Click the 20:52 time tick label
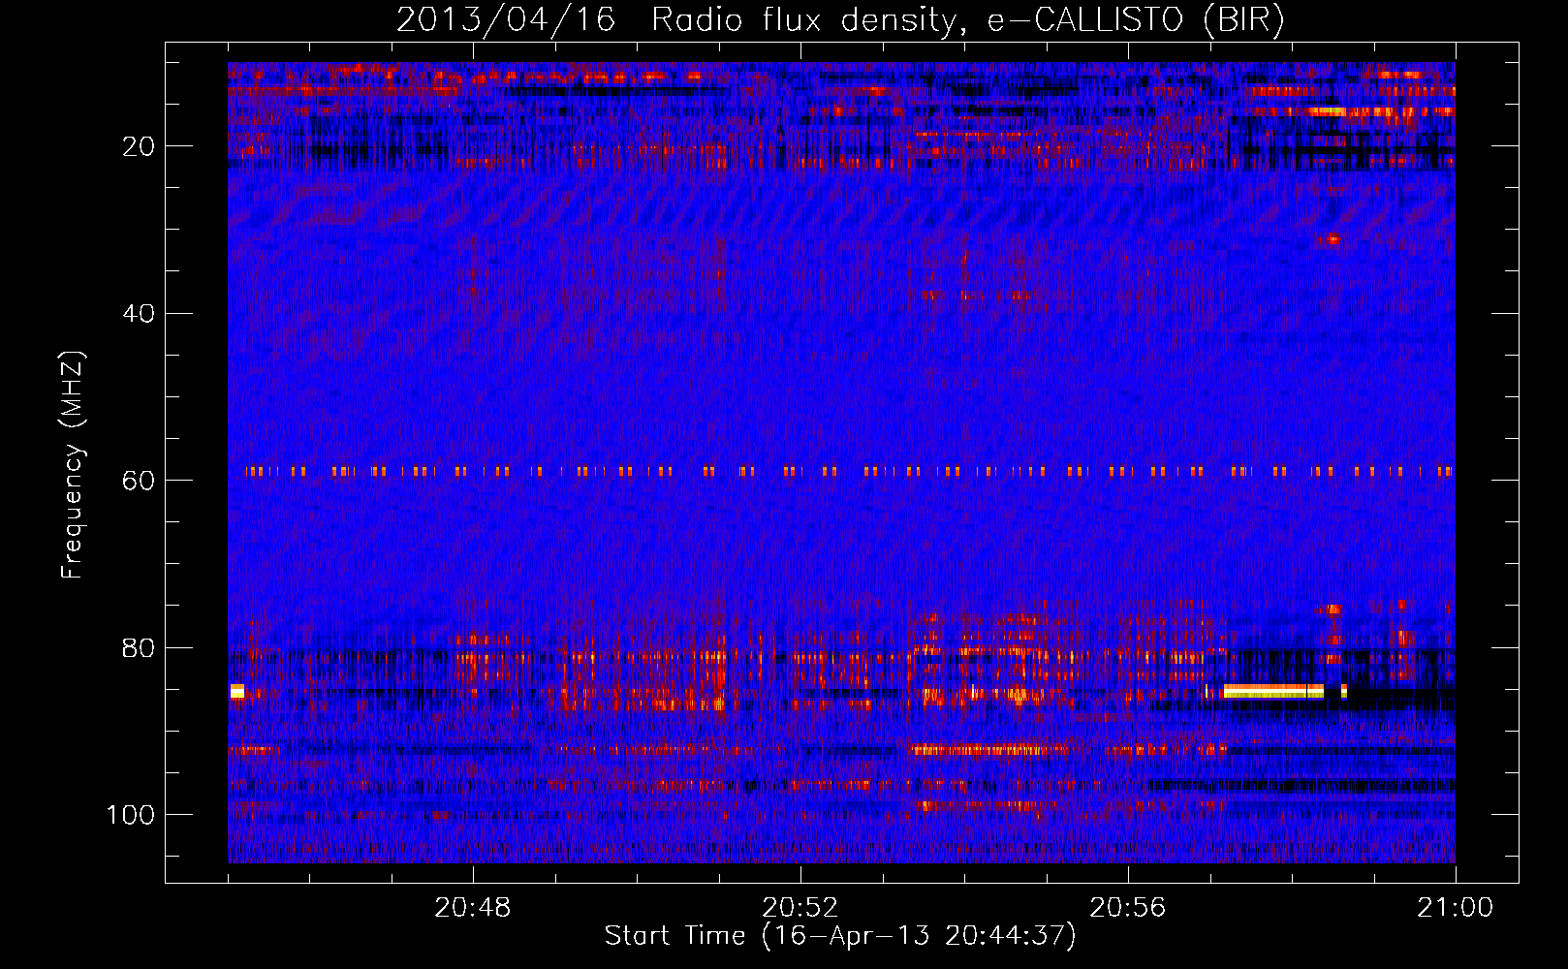The width and height of the screenshot is (1568, 969). [x=800, y=908]
